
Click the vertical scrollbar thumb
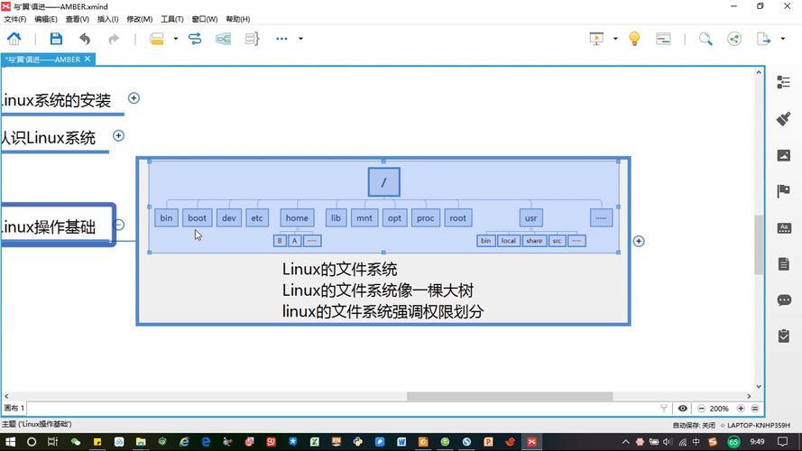tap(759, 245)
